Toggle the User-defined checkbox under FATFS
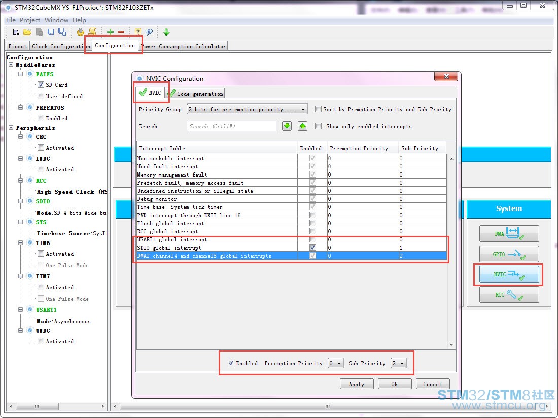 pos(41,96)
